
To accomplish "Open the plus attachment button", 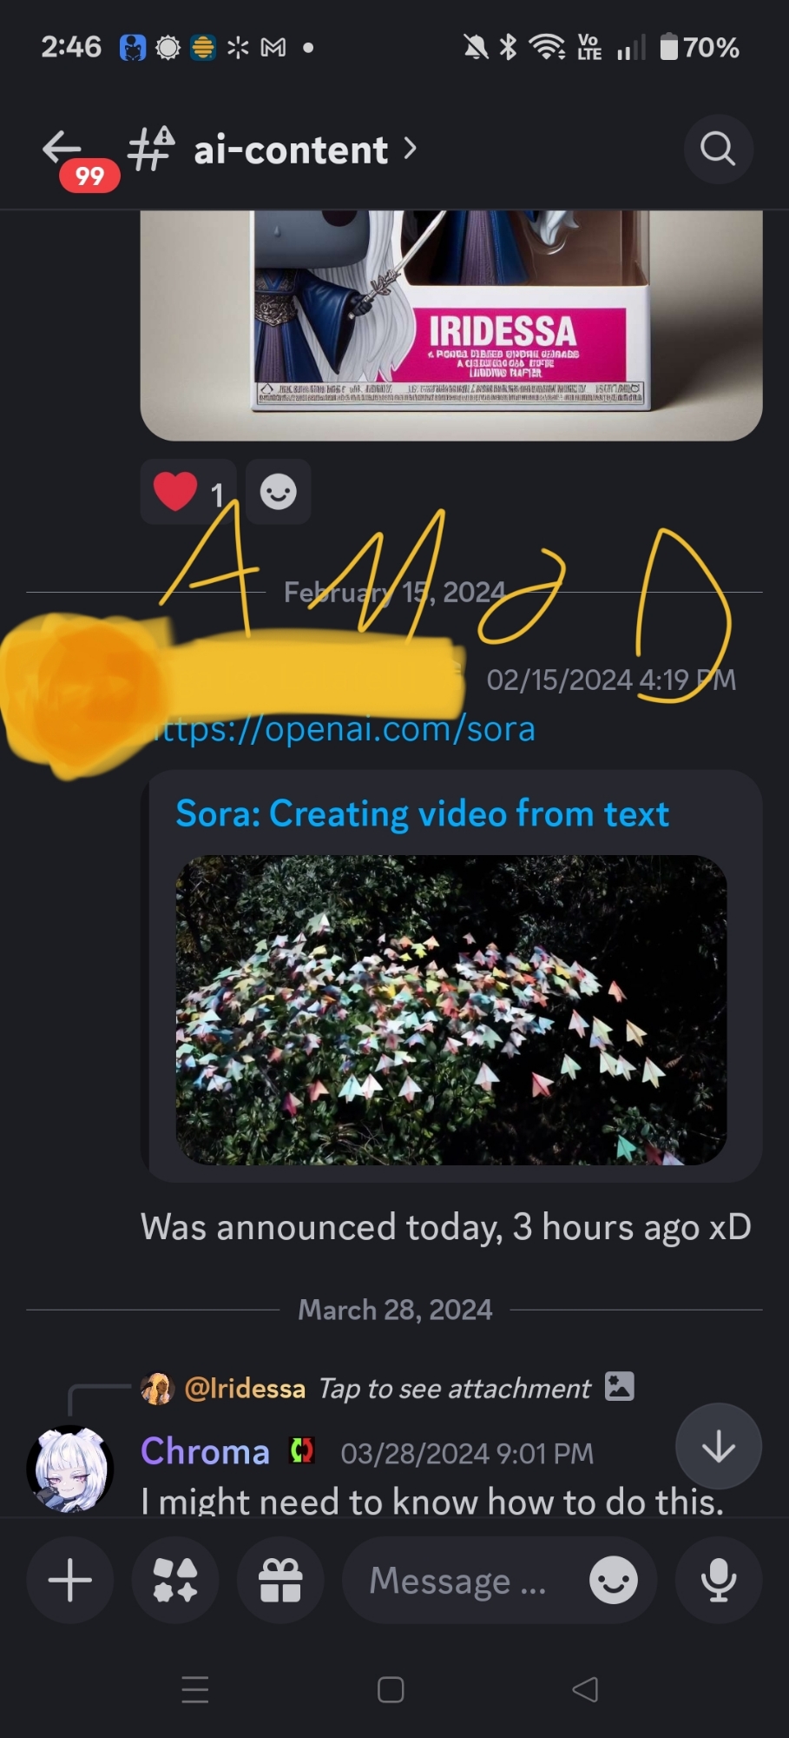I will tap(70, 1580).
